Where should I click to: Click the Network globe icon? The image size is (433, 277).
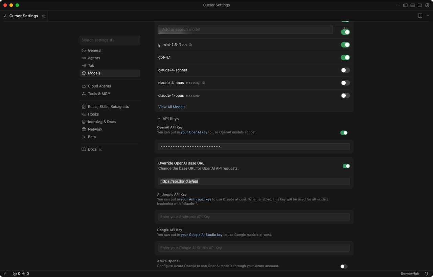(84, 129)
